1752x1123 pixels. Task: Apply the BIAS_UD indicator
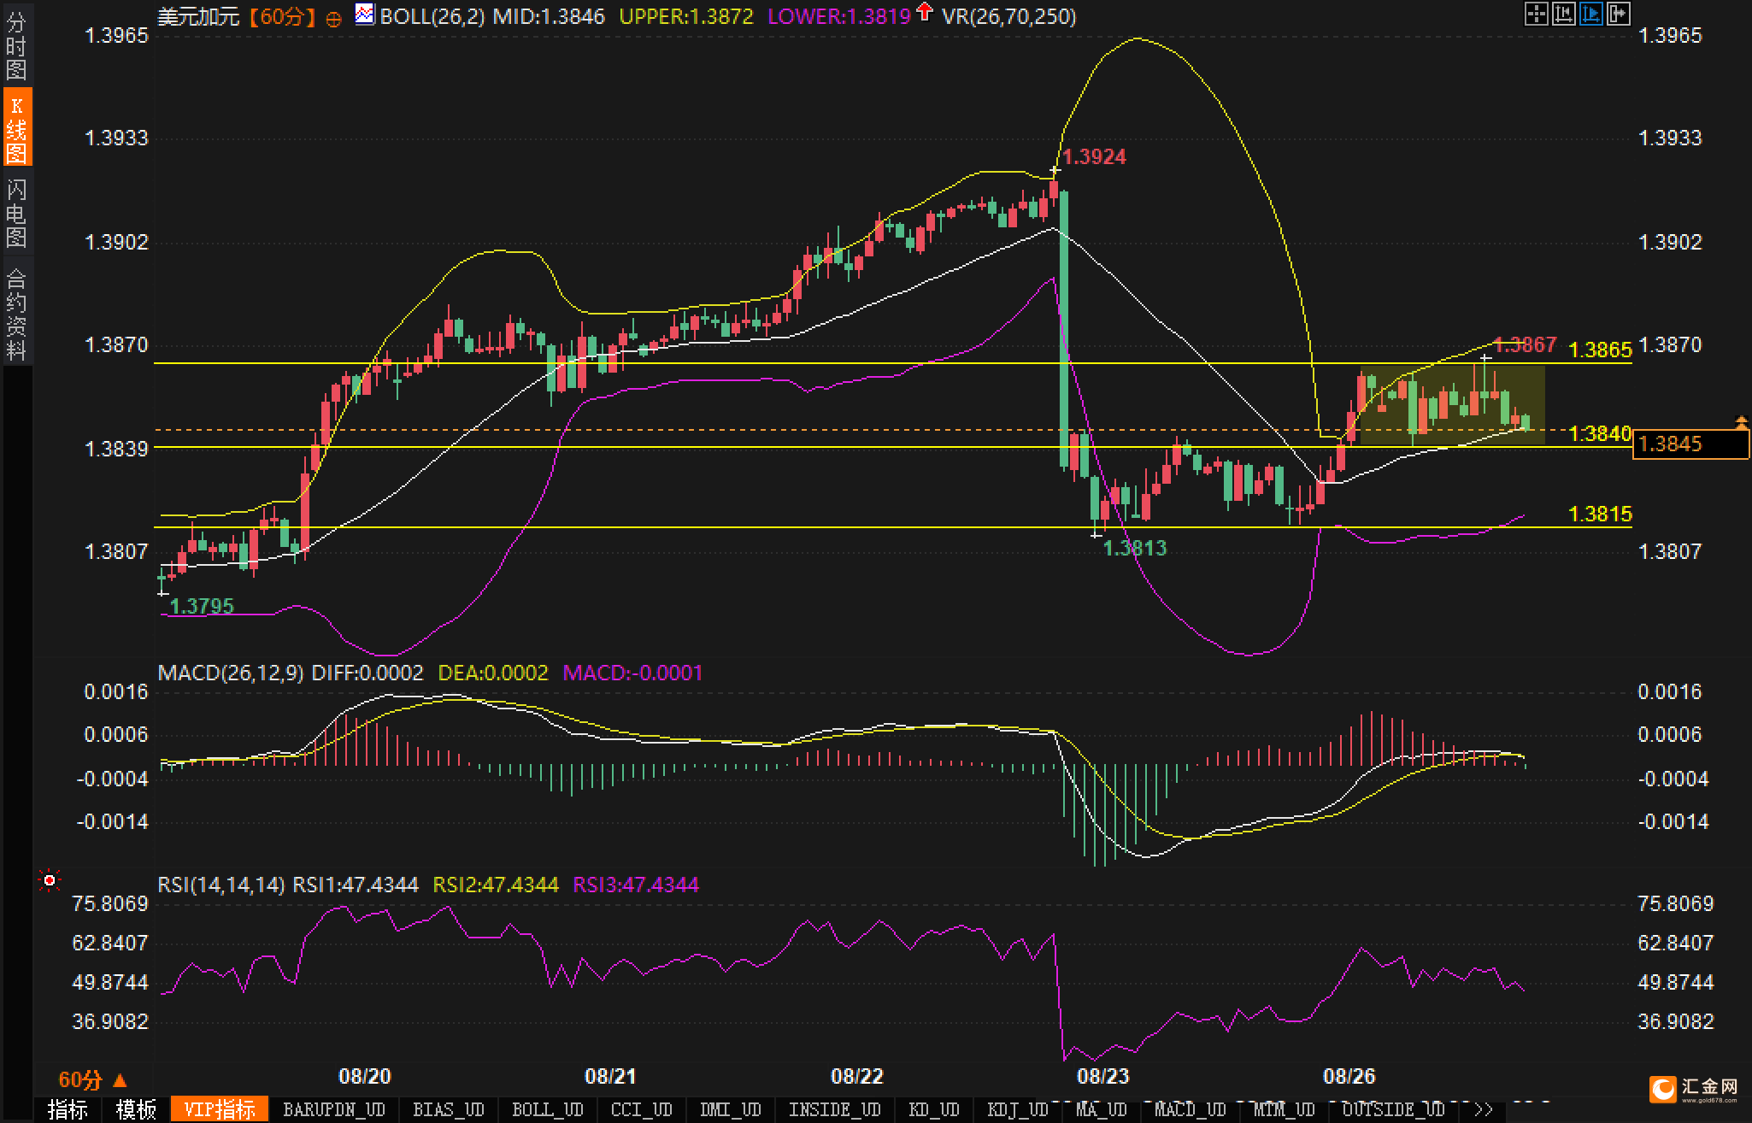click(449, 1109)
